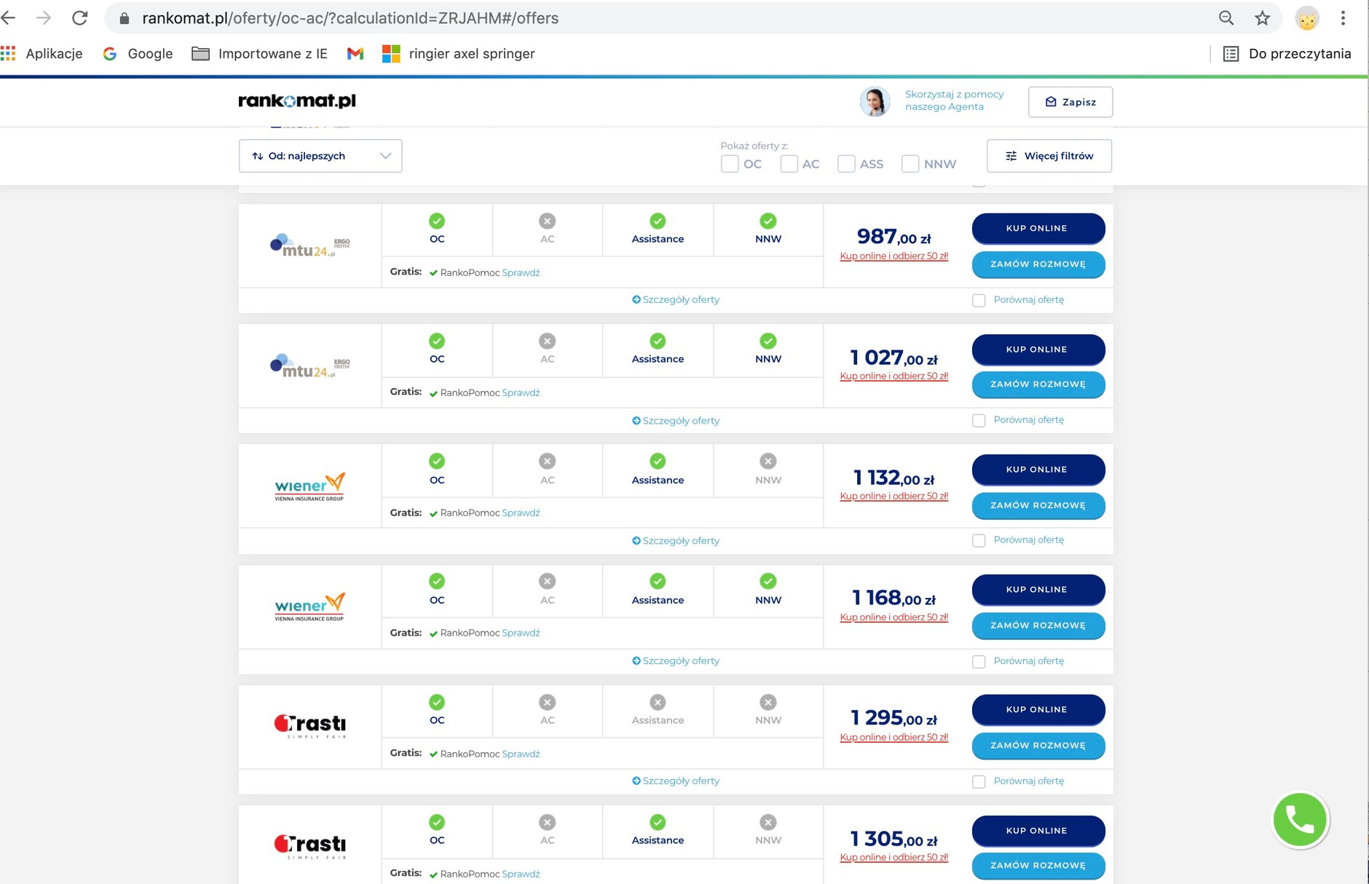
Task: Open the Od: najlepszych sort dropdown
Action: (x=320, y=156)
